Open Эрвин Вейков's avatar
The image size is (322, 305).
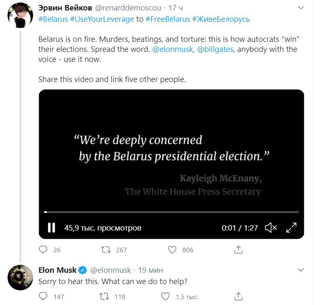(x=21, y=15)
